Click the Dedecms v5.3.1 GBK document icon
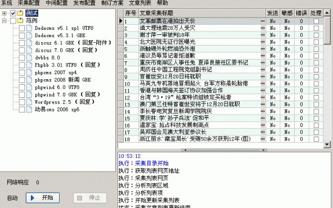 point(29,35)
